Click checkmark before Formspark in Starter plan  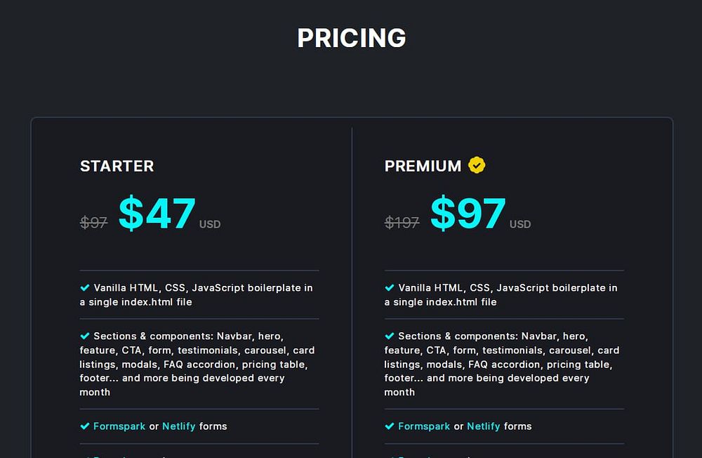85,426
